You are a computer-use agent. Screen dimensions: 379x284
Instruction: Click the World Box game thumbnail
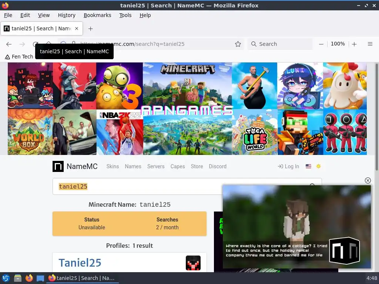coord(30,132)
